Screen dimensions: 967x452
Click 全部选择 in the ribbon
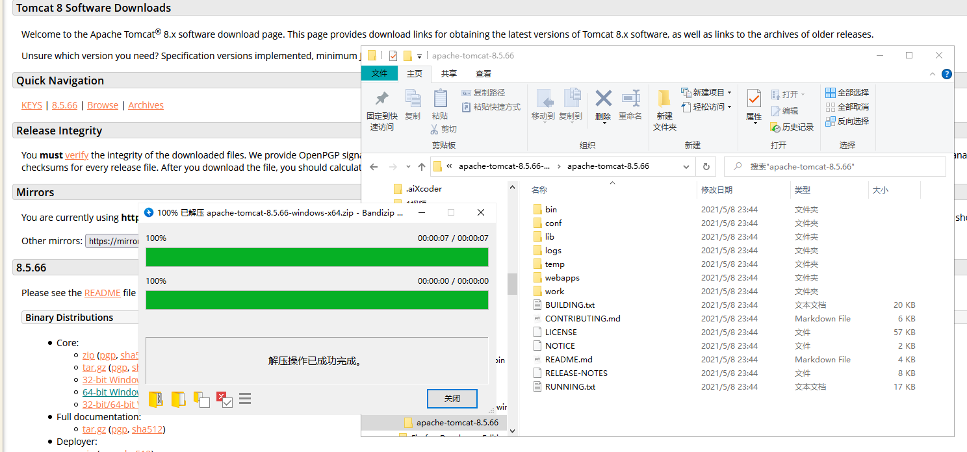[x=847, y=92]
